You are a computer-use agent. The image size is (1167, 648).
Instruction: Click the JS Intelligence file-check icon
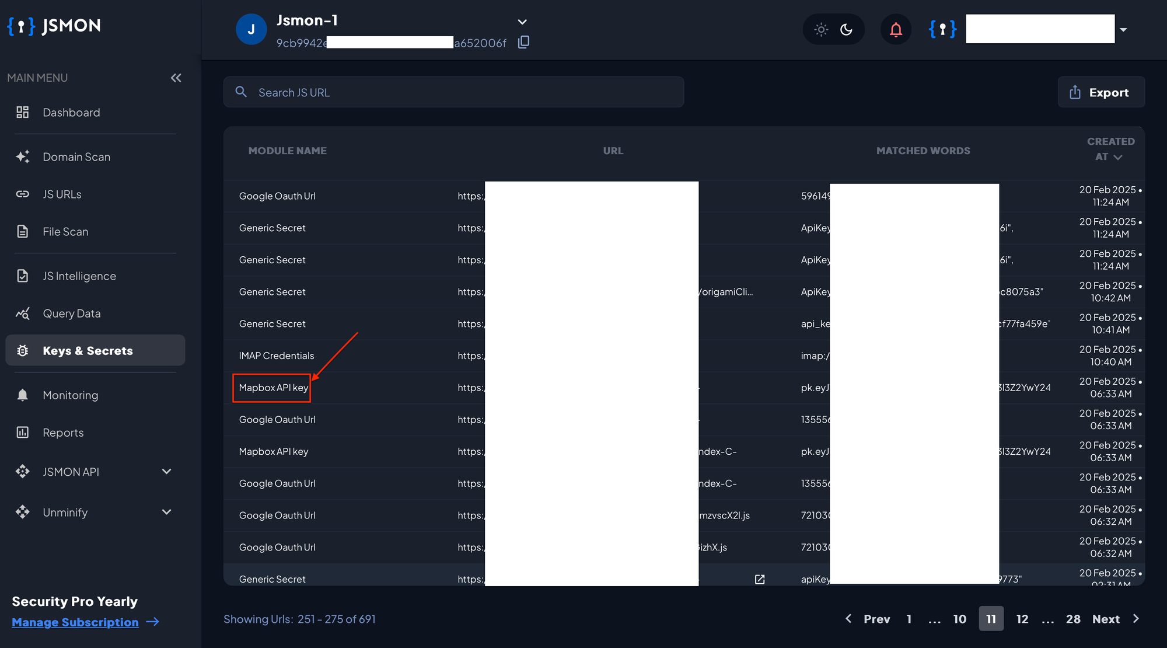point(22,276)
